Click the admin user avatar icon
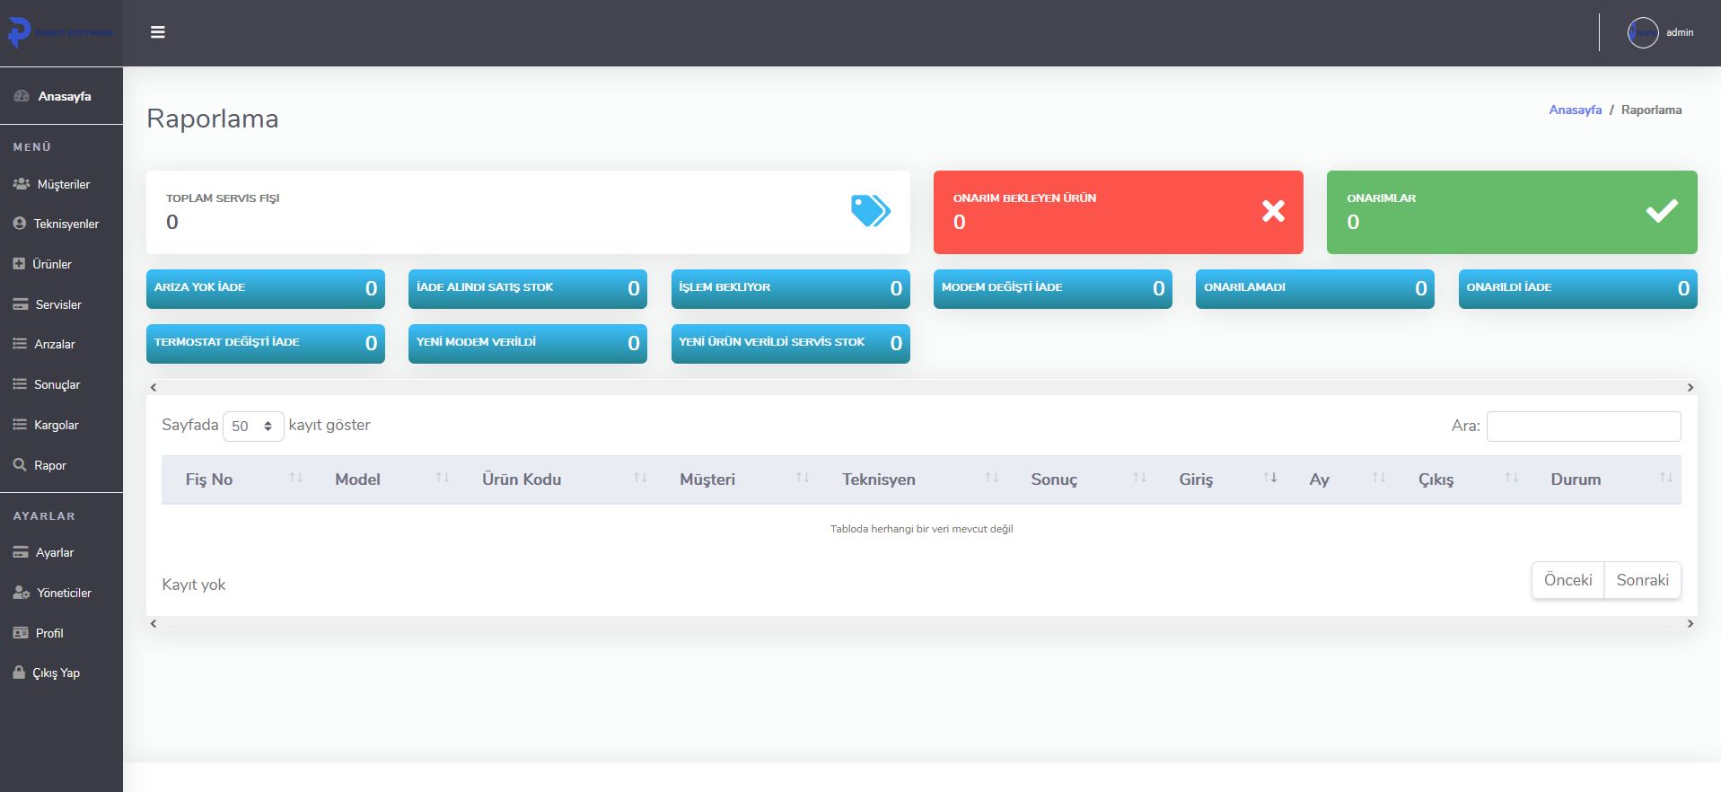 tap(1642, 33)
